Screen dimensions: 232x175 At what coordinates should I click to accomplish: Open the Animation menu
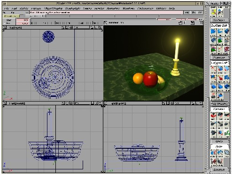pos(113,8)
